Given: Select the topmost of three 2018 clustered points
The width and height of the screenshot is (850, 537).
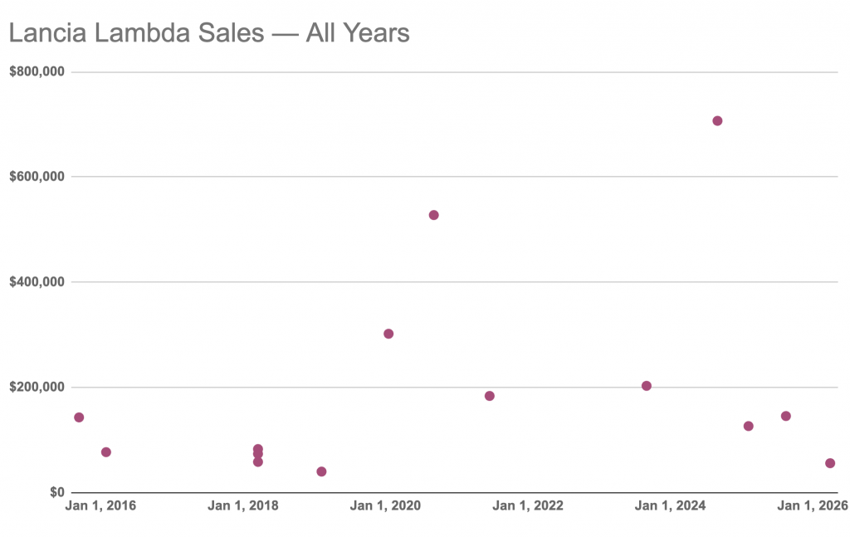Looking at the screenshot, I should (x=258, y=449).
